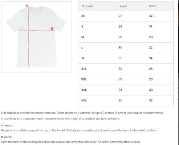Click the 2XL size label
The width and height of the screenshot is (179, 145).
84,69
